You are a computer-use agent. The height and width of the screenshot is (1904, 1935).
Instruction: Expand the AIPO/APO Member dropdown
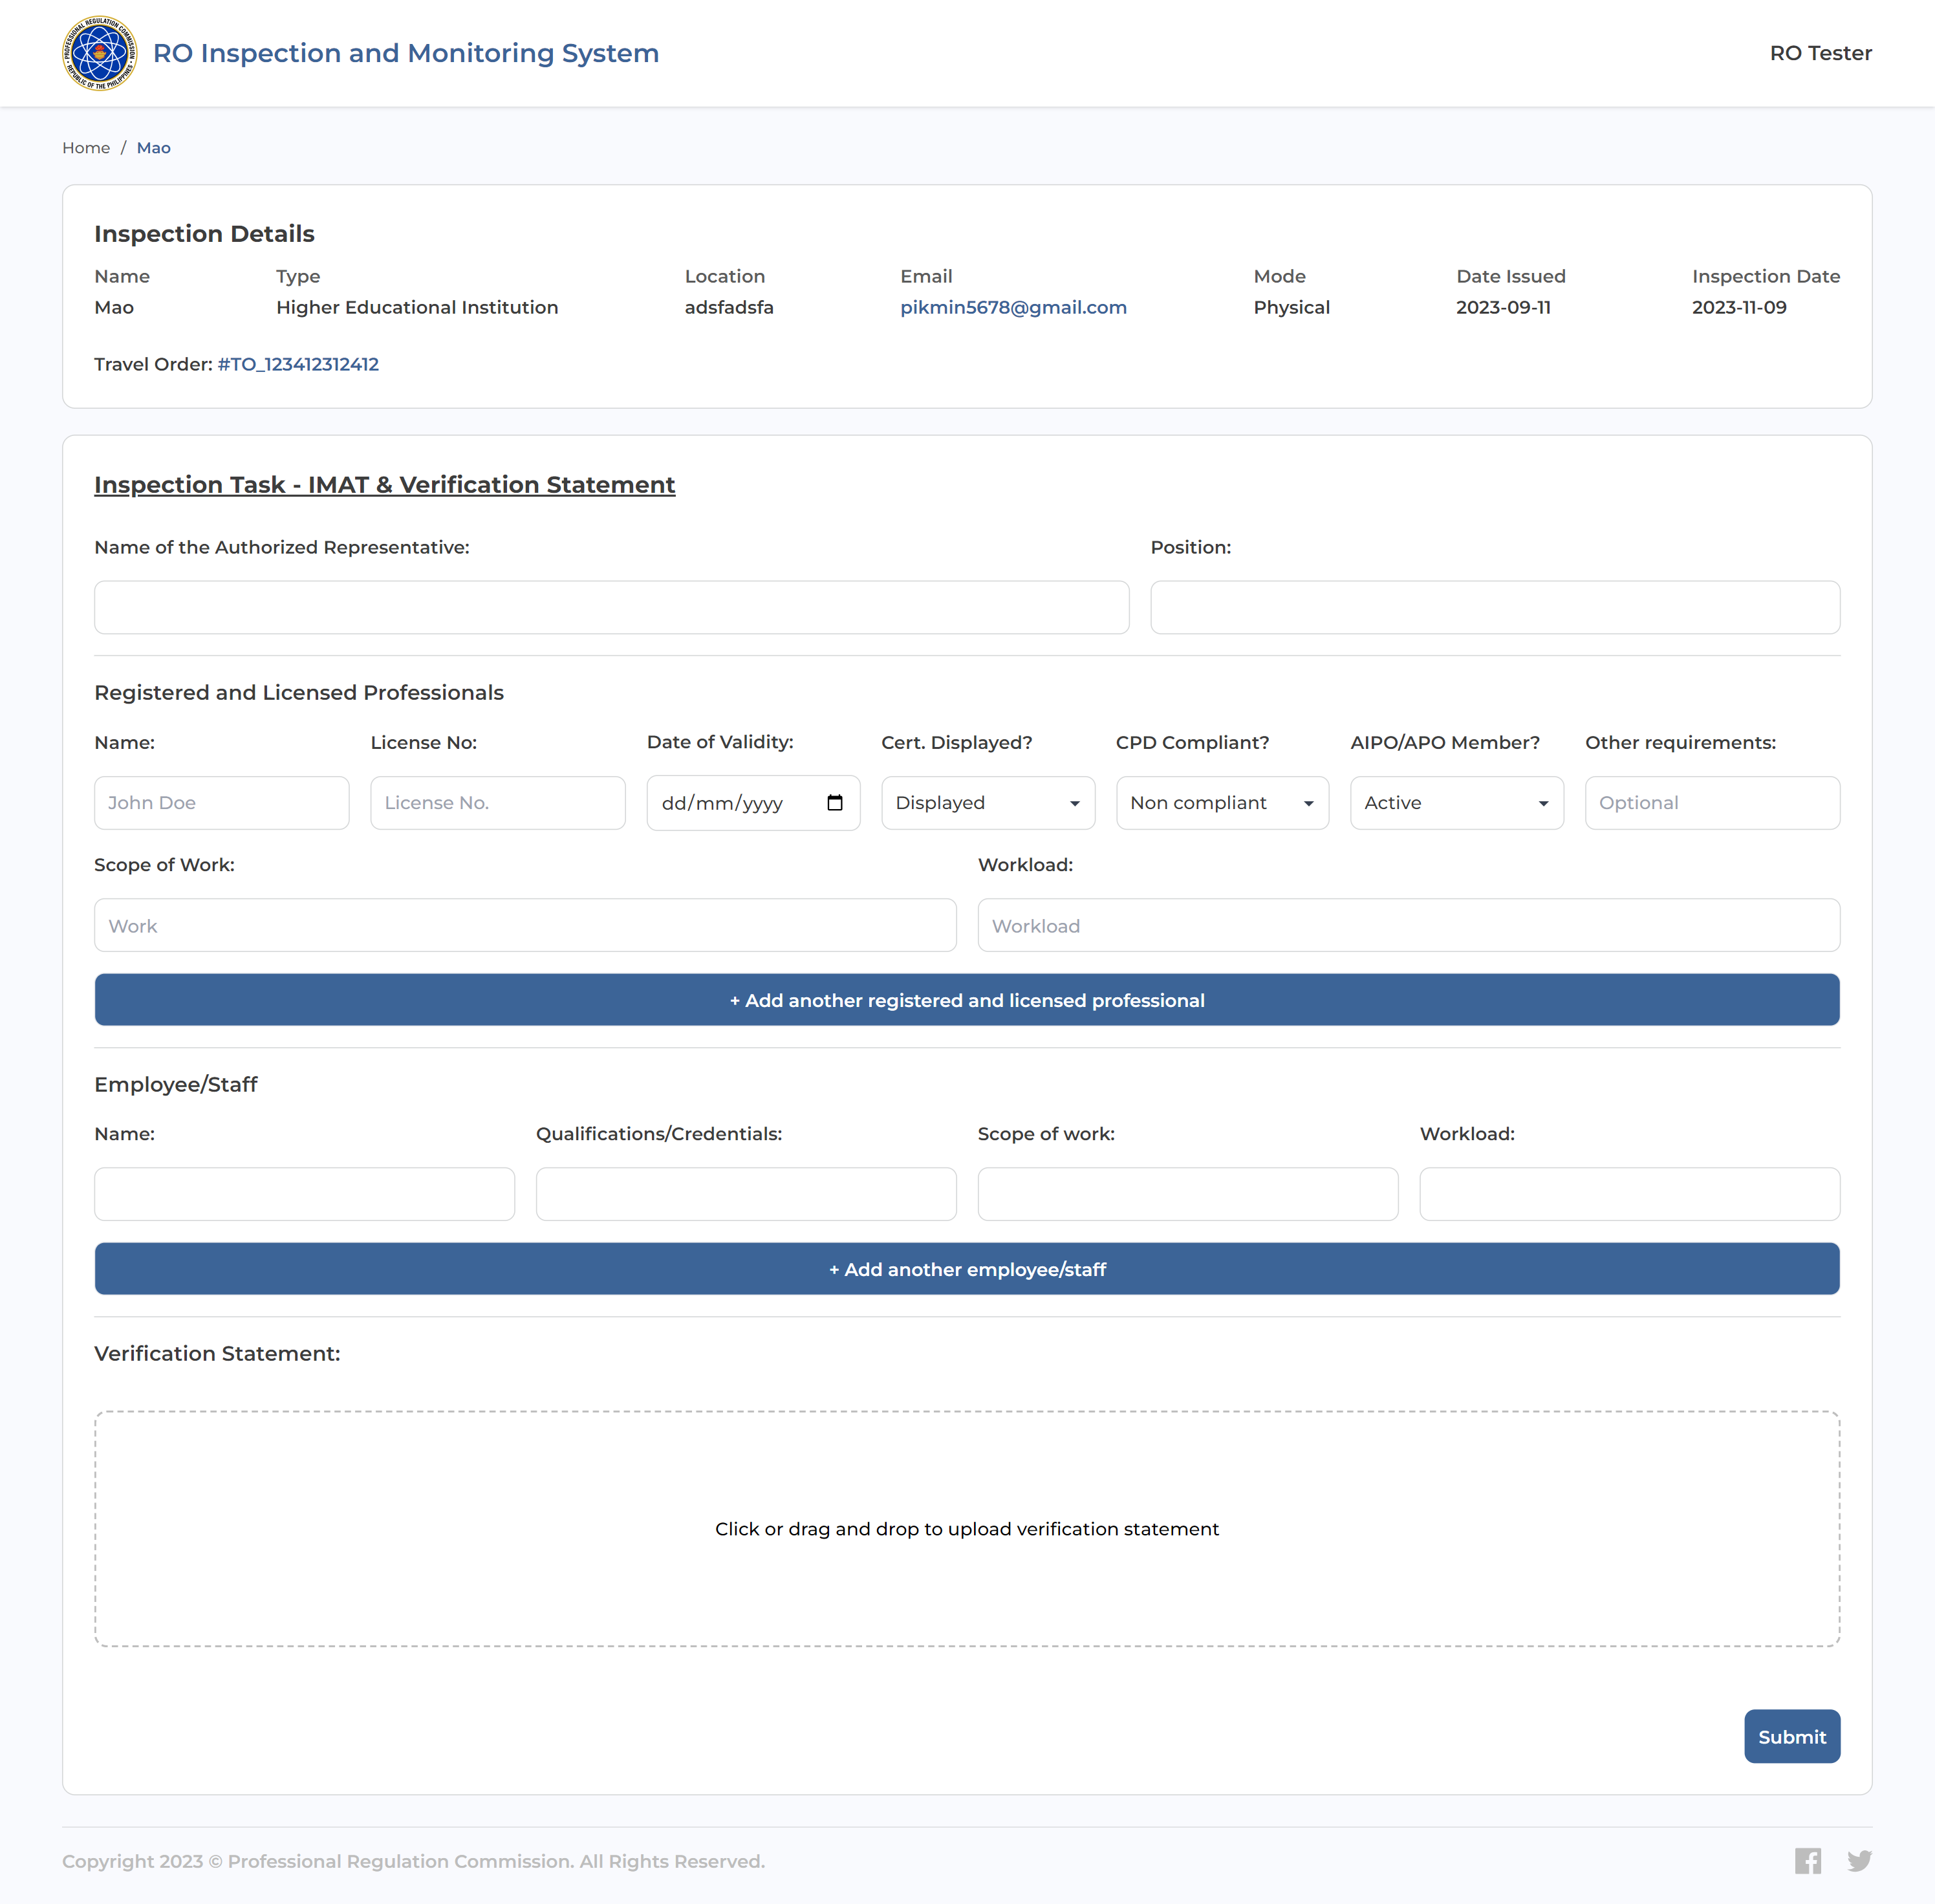click(x=1456, y=803)
